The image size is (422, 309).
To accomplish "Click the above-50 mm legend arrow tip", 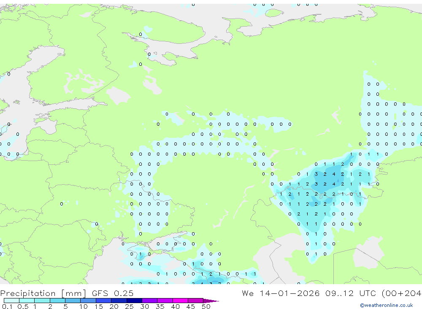I will pos(211,301).
